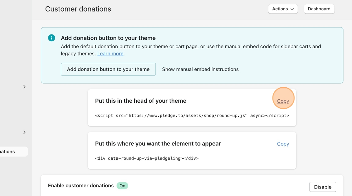Click the On status badge
This screenshot has height=196, width=352.
[122, 186]
